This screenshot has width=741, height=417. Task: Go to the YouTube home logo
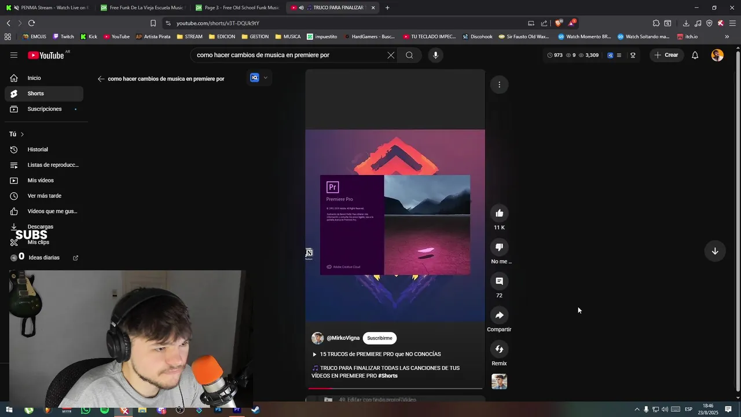(46, 55)
